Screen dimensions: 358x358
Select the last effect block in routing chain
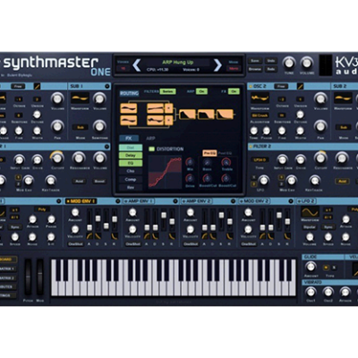tap(225, 115)
